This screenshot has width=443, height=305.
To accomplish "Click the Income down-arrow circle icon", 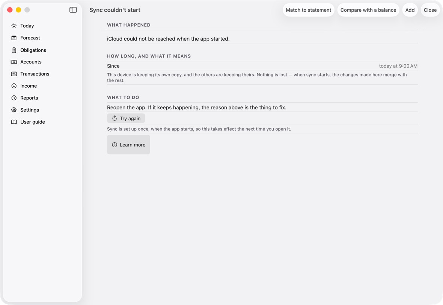I will click(x=14, y=86).
